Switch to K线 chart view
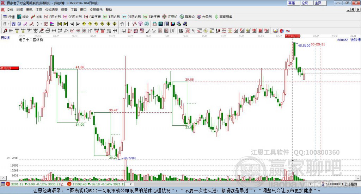This screenshot has width=361, height=194. 37,17
